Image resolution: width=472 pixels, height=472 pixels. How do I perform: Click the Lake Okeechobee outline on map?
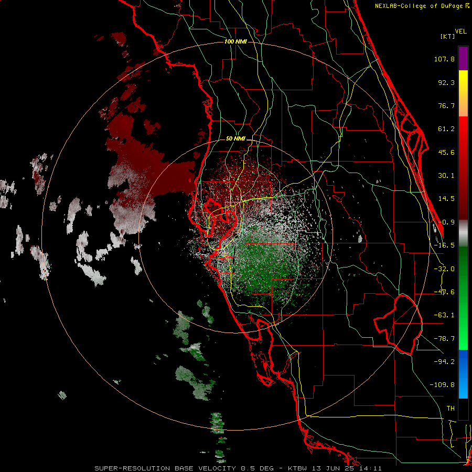398,325
